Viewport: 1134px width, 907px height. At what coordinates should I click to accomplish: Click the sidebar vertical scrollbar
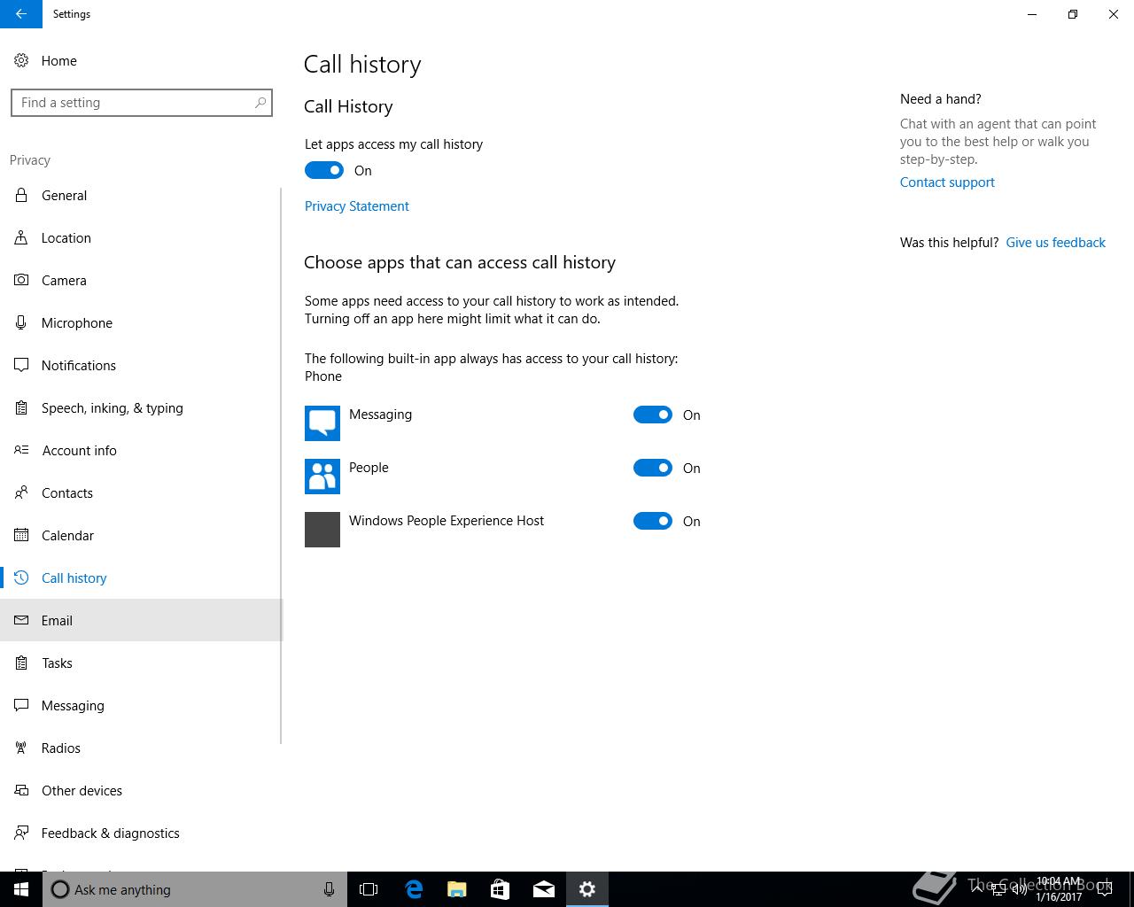point(281,465)
